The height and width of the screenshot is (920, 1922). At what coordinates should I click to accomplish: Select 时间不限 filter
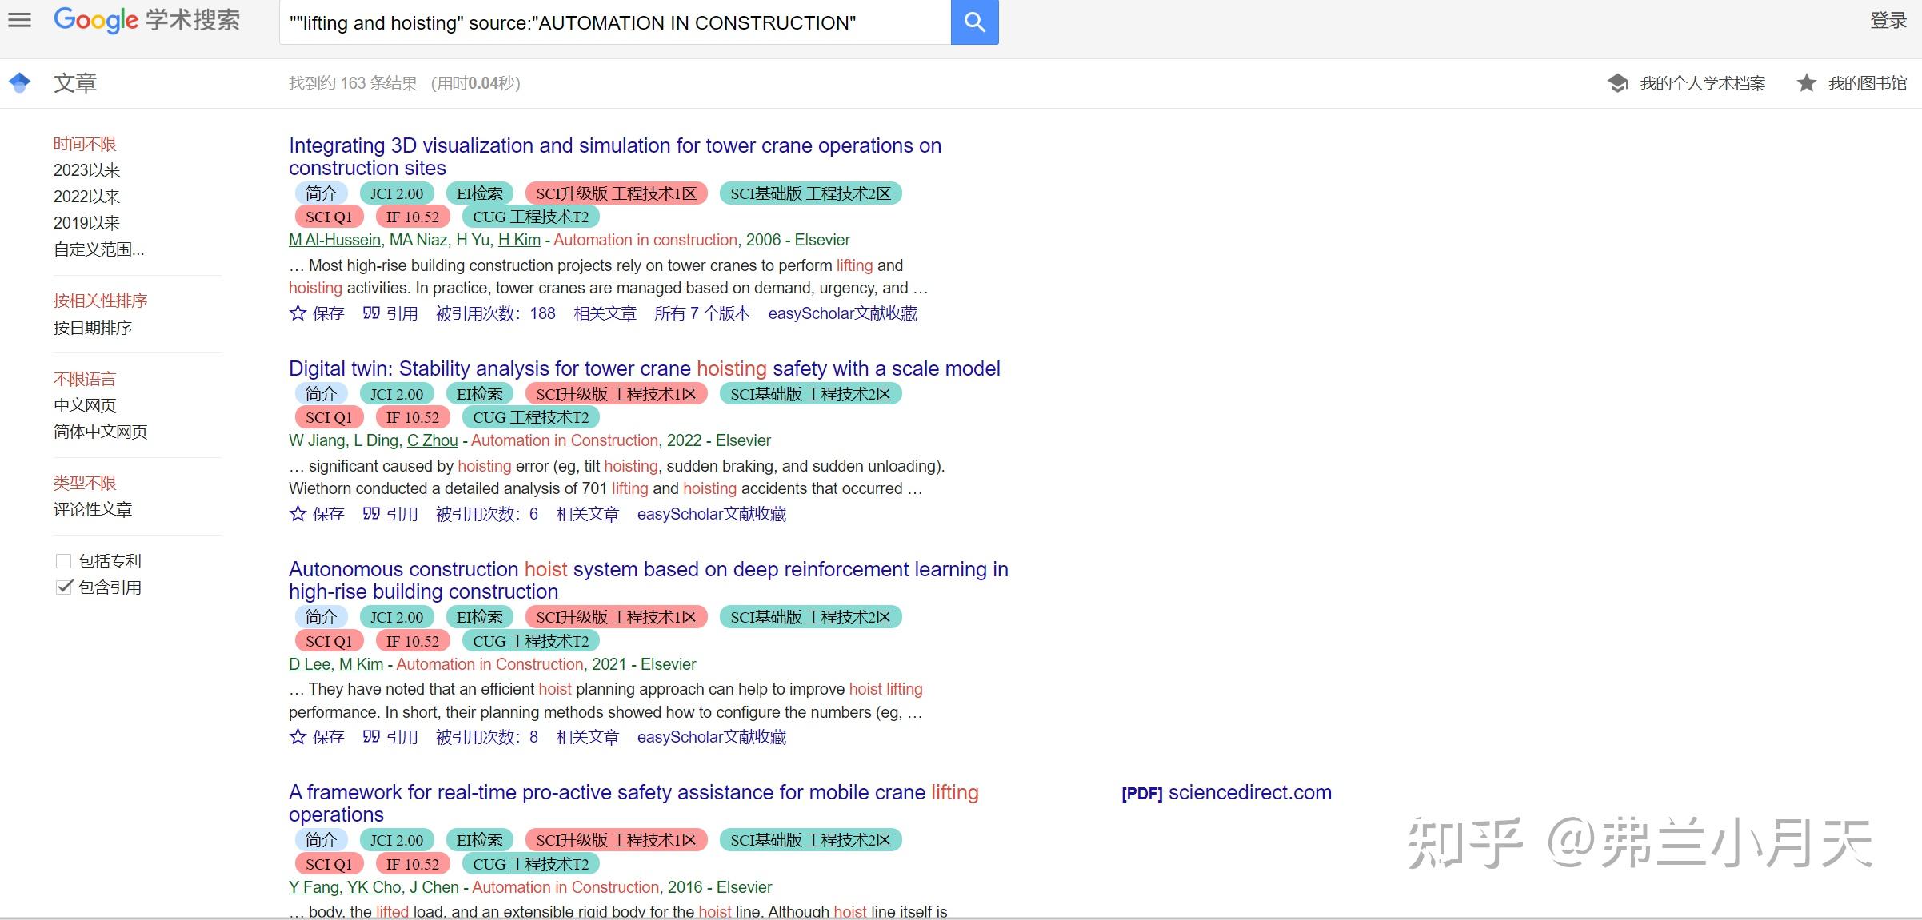tap(85, 144)
